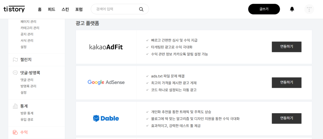Open 카테고리 관리 in sidebar
This screenshot has width=323, height=139.
tap(30, 28)
